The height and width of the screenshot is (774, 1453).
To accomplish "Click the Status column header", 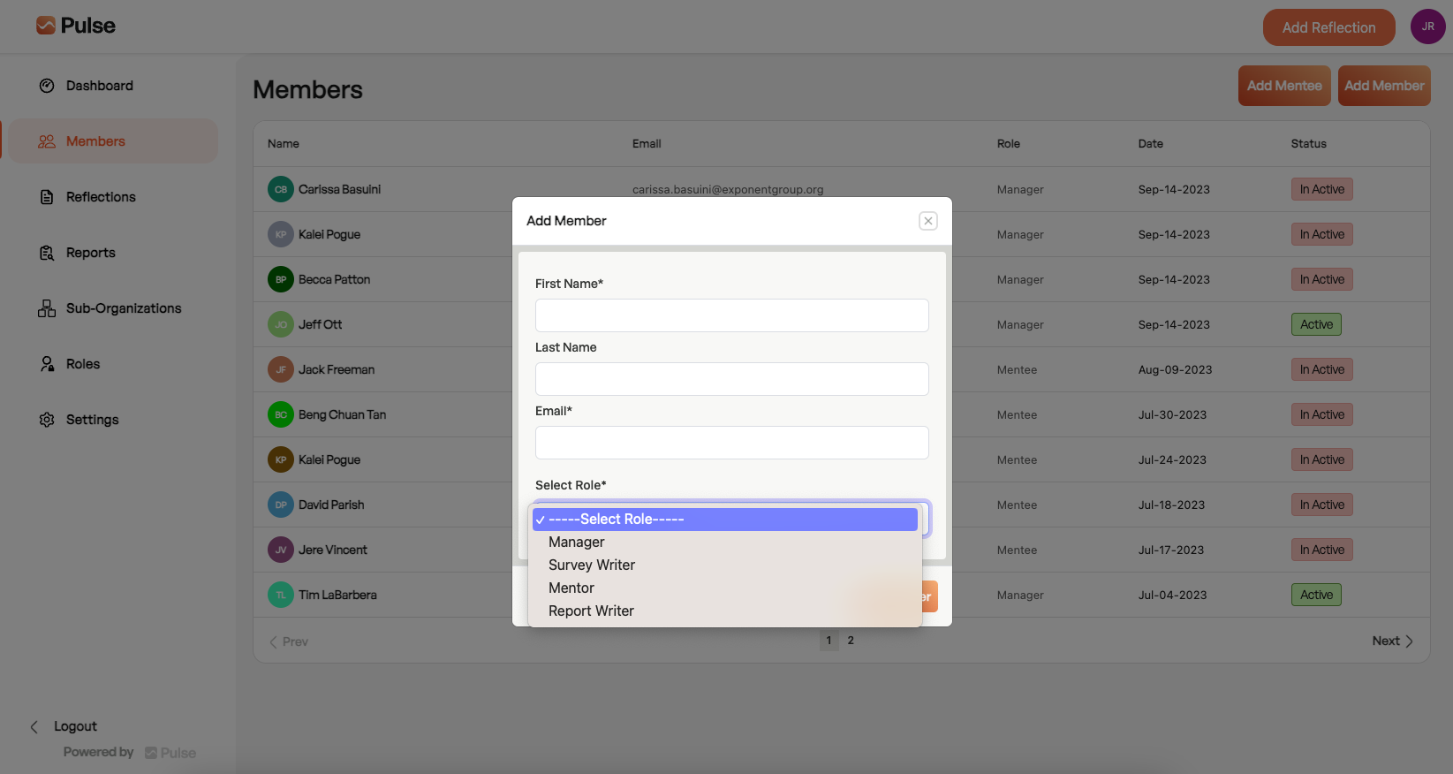I will coord(1308,144).
